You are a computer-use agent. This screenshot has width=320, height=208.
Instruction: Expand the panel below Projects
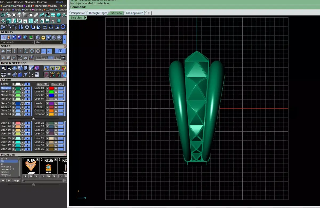click(33, 185)
